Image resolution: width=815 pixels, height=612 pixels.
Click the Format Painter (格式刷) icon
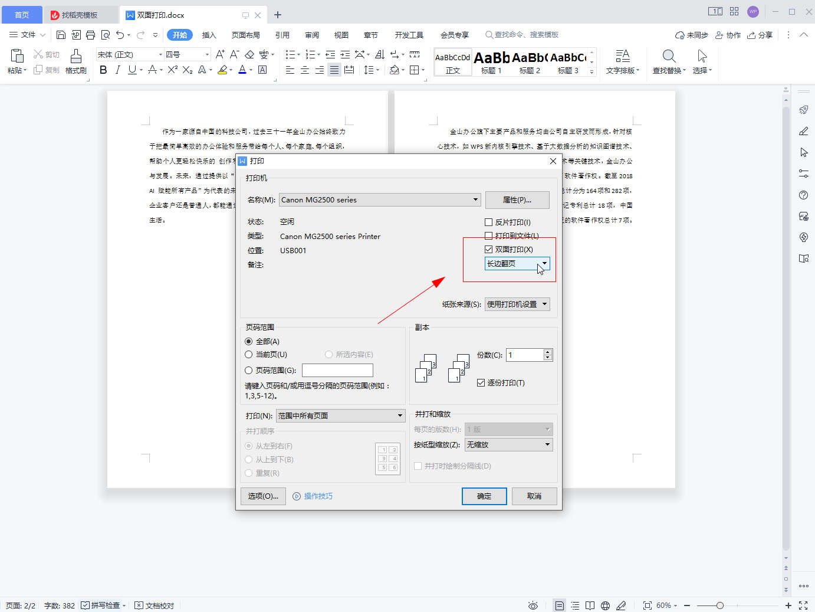point(76,56)
